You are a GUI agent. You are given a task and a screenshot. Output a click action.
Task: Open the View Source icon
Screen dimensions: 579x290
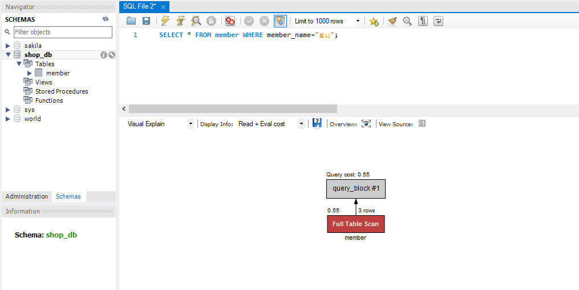pos(422,123)
